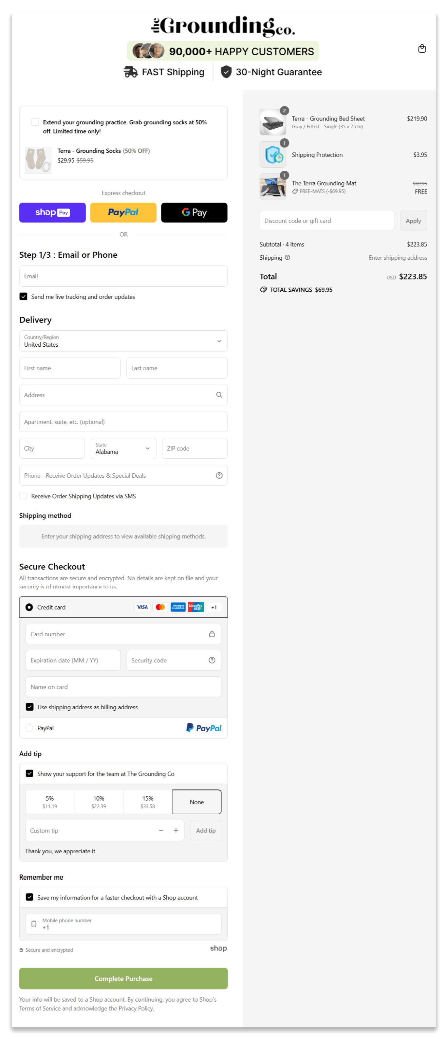Pay with Shop Pay express button

[52, 212]
